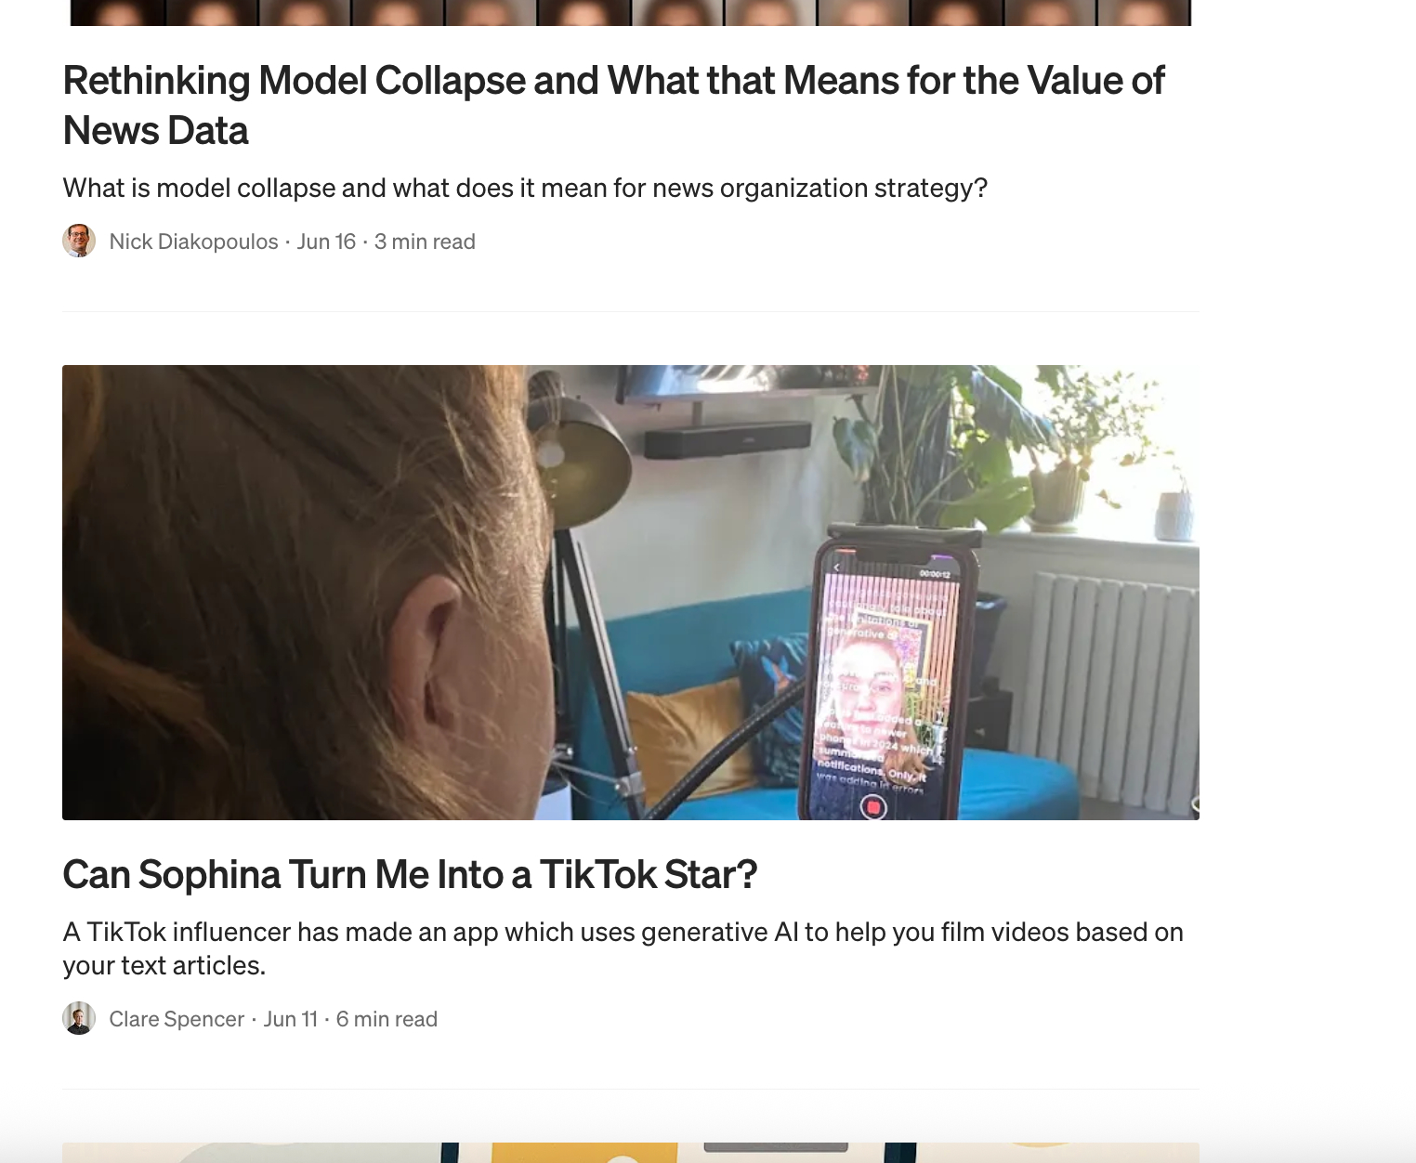This screenshot has height=1163, width=1416.
Task: Open the partially visible yellow illustration thumbnail
Action: coord(631,1153)
